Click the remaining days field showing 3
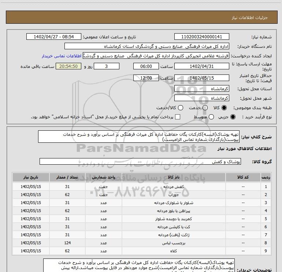Viewport: 282px width, 272px height. (x=107, y=66)
